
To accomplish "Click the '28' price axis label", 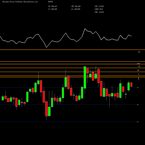I will pos(138,105).
